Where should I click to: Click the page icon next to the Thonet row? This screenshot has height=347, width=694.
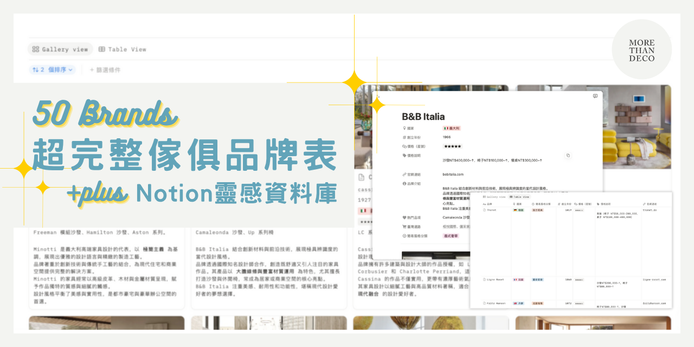[484, 210]
